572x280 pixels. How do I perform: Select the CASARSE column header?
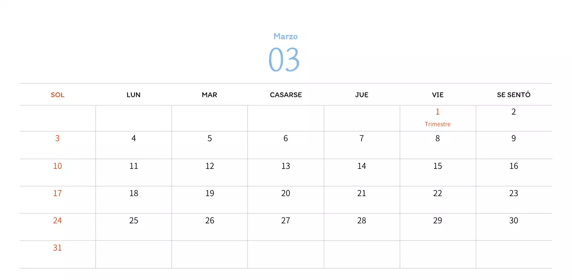(286, 95)
